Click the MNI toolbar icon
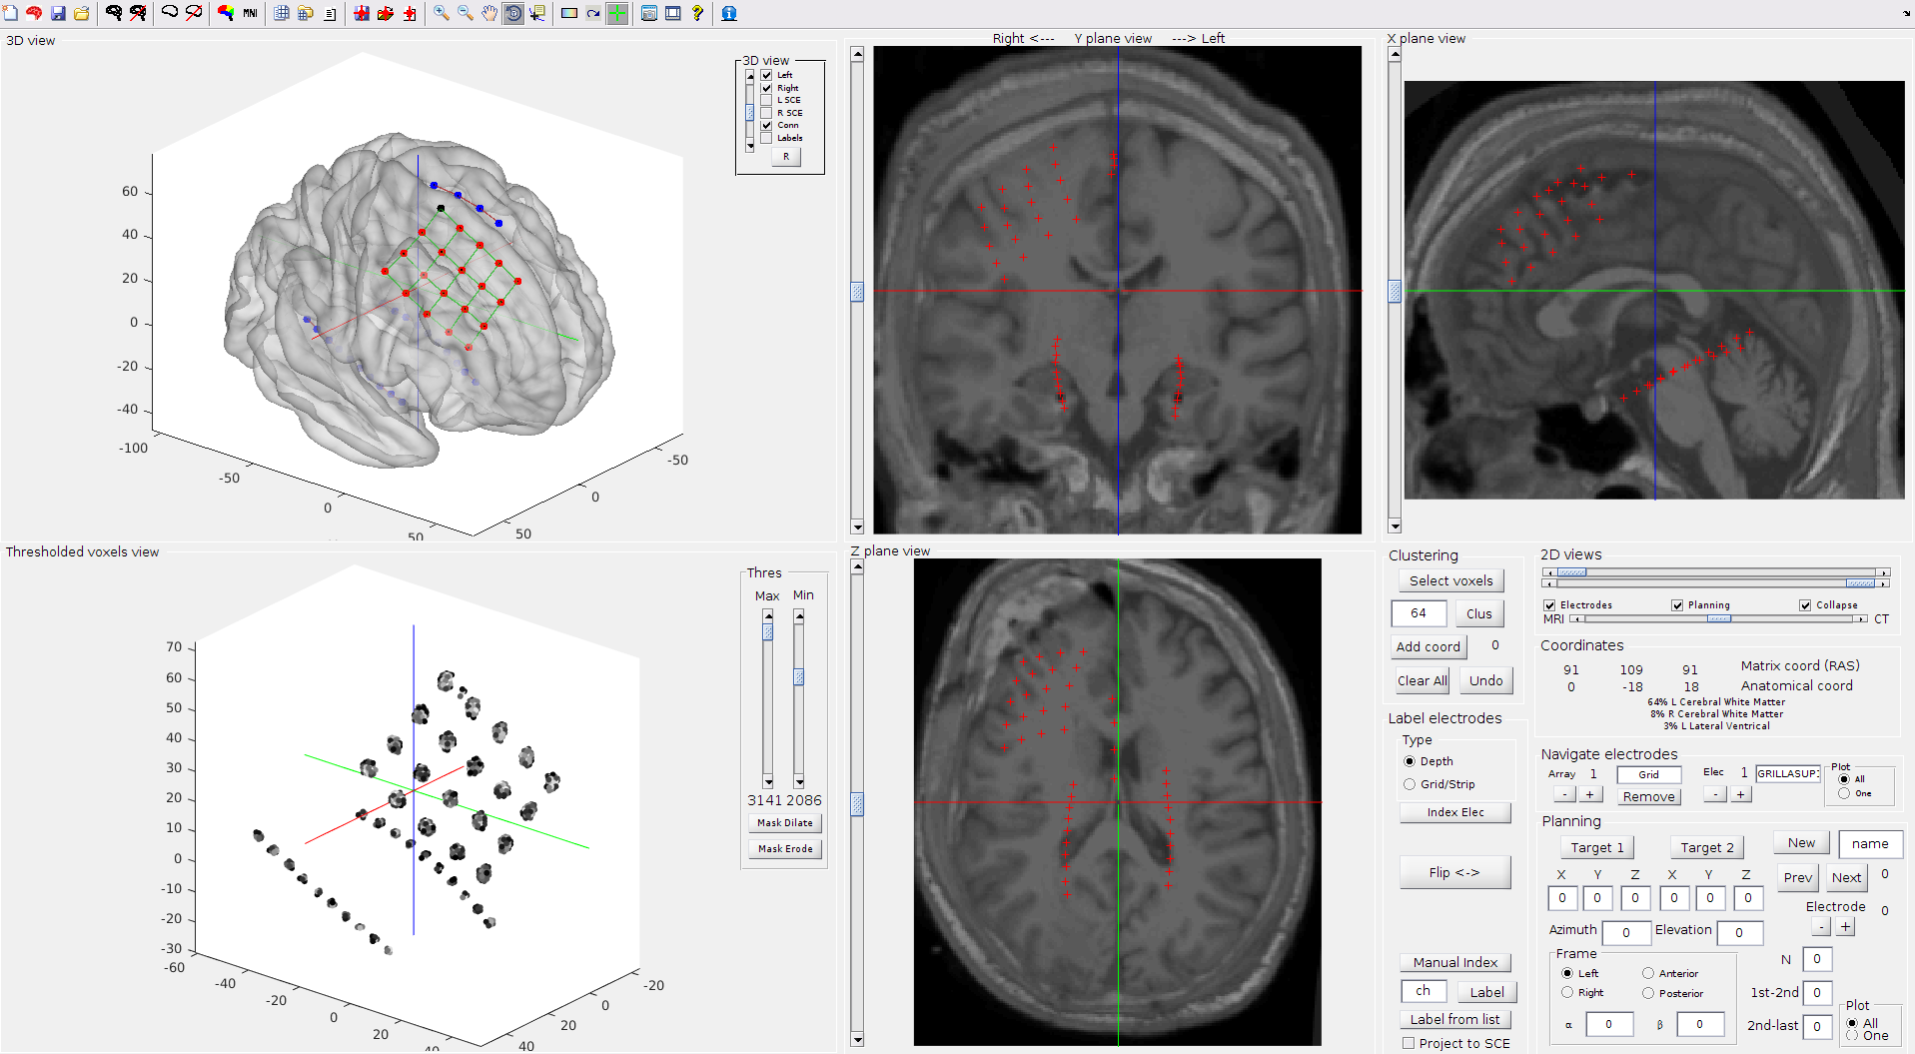The image size is (1915, 1054). pos(250,13)
